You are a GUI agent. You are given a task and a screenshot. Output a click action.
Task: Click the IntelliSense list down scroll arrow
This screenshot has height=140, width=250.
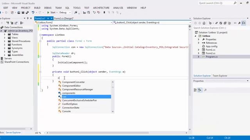pos(113,112)
